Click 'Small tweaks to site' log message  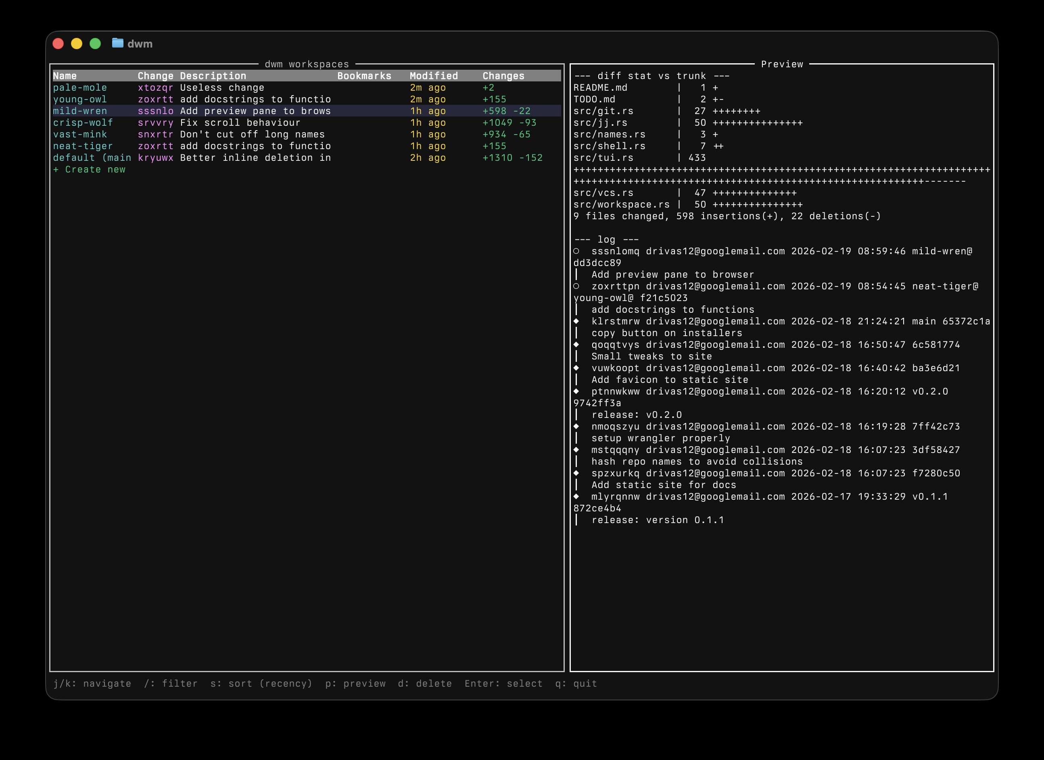(651, 357)
